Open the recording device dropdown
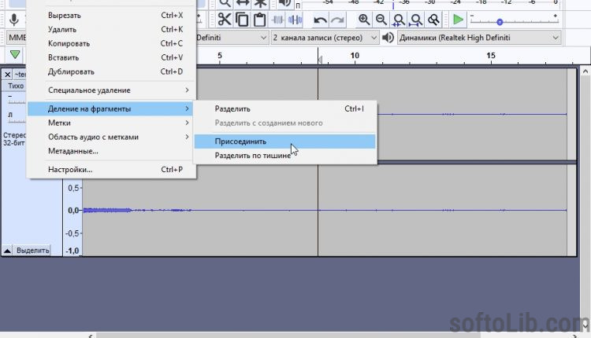Viewport: 591px width, 338px height. [232, 38]
